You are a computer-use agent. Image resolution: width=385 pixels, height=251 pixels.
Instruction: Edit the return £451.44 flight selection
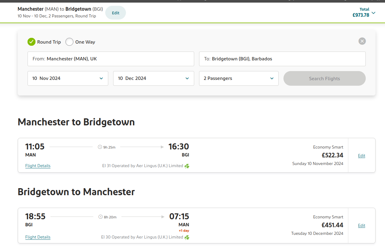[362, 225]
